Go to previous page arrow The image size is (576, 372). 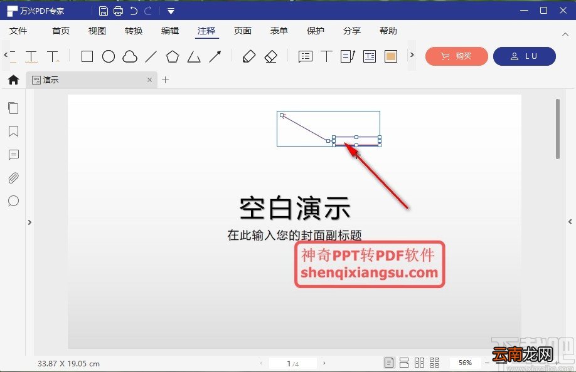[261, 363]
